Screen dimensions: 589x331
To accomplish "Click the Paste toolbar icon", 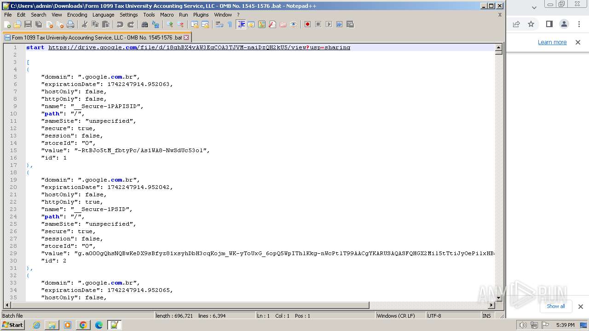I will pos(105,24).
